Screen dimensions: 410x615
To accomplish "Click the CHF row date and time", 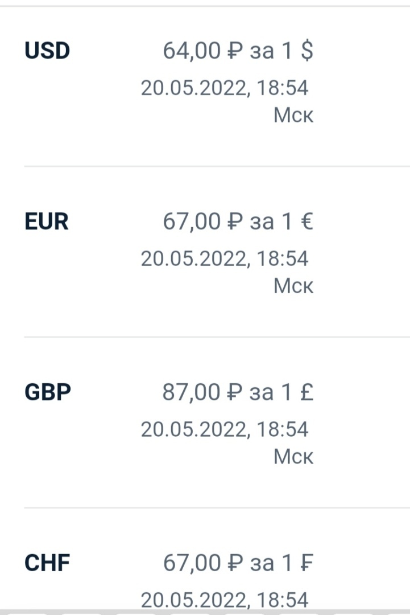I will point(225,600).
